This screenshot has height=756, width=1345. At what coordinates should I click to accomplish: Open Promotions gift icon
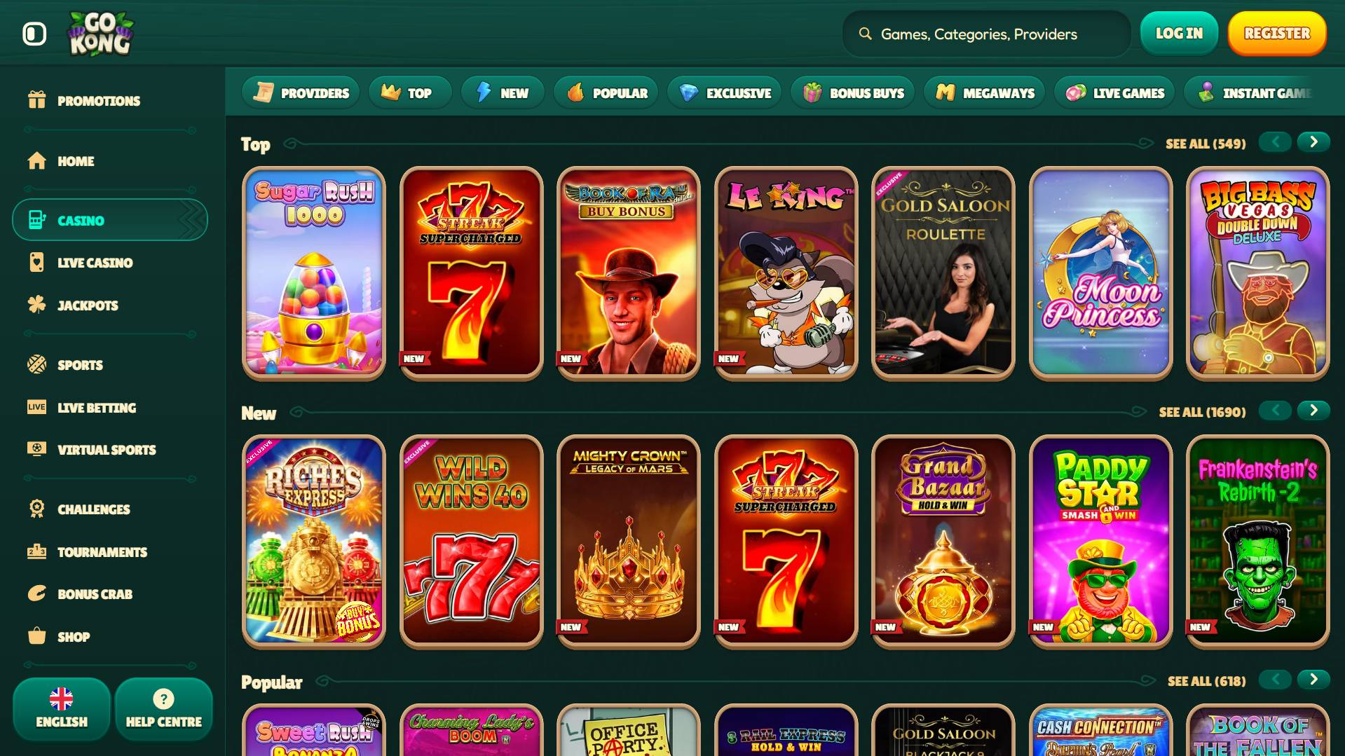(36, 100)
